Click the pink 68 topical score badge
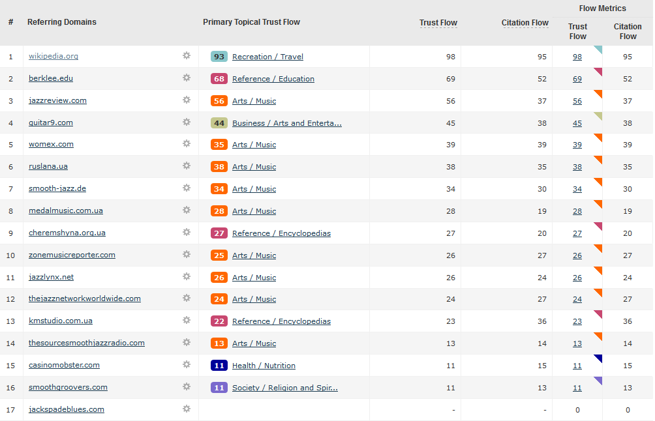The height and width of the screenshot is (421, 655). (x=219, y=79)
